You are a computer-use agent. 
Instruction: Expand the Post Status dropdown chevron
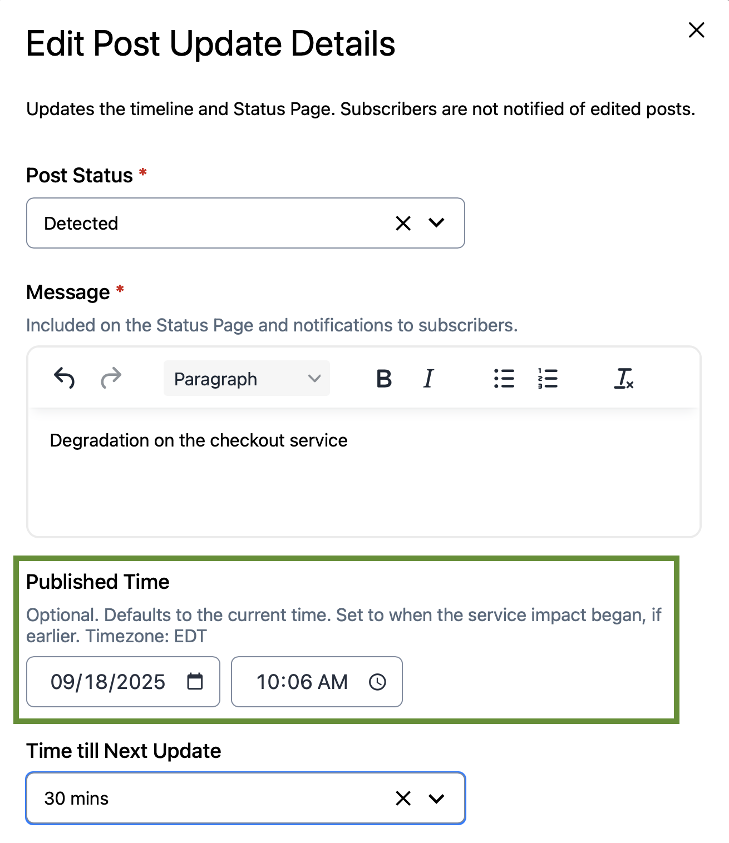437,223
